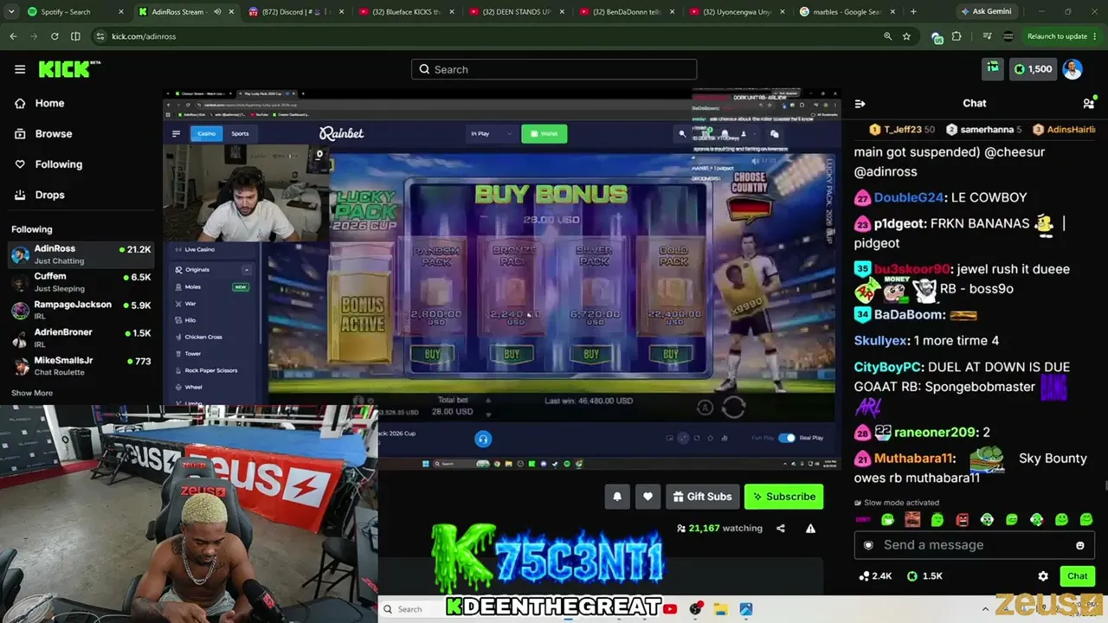
Task: Click the Gift Subs button
Action: coord(702,497)
